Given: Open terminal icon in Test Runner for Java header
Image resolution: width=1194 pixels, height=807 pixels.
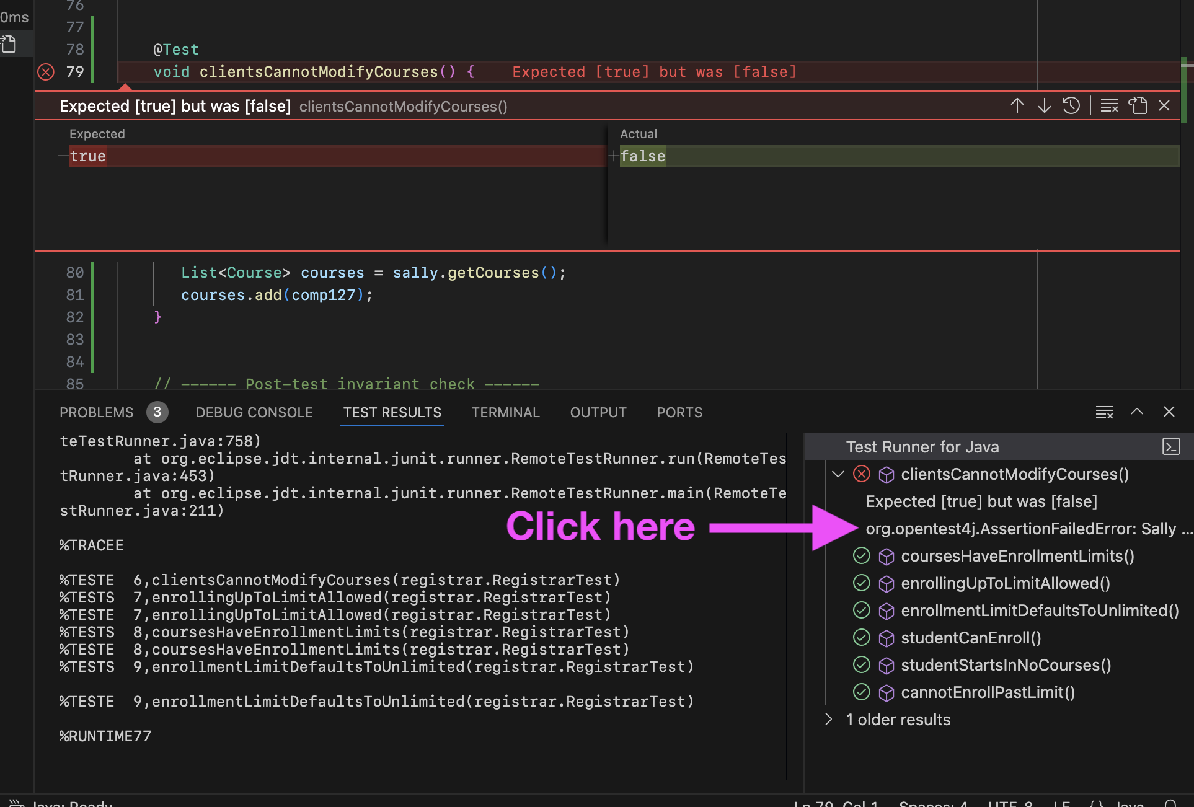Looking at the screenshot, I should [1170, 446].
